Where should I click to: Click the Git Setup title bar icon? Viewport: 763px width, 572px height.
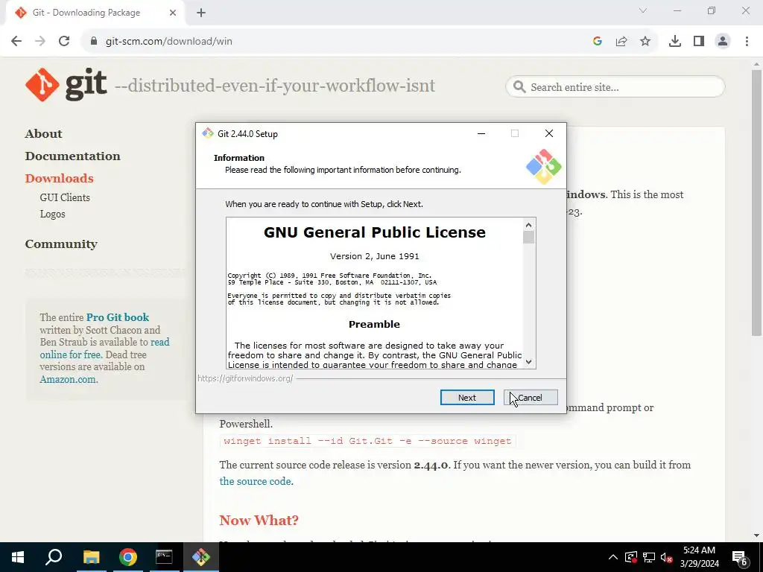click(208, 133)
